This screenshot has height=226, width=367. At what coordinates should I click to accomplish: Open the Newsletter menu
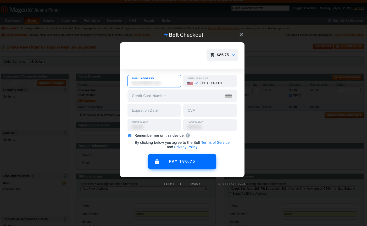click(x=114, y=21)
